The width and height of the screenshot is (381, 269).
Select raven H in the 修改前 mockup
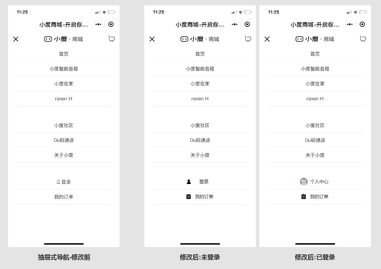pyautogui.click(x=64, y=99)
